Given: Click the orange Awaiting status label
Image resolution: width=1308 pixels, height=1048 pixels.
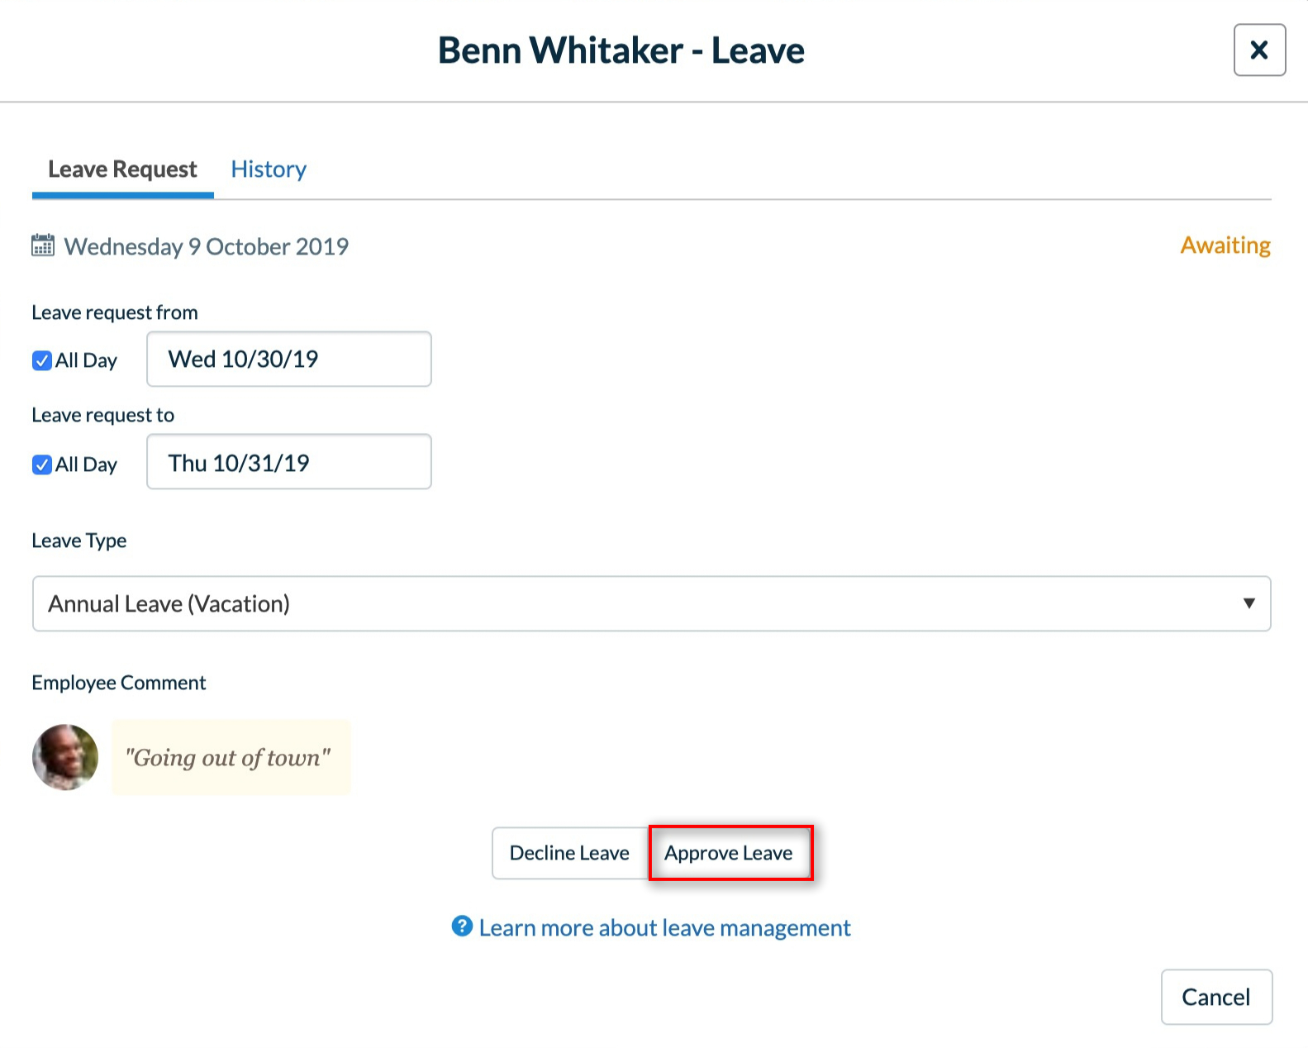Looking at the screenshot, I should point(1225,245).
